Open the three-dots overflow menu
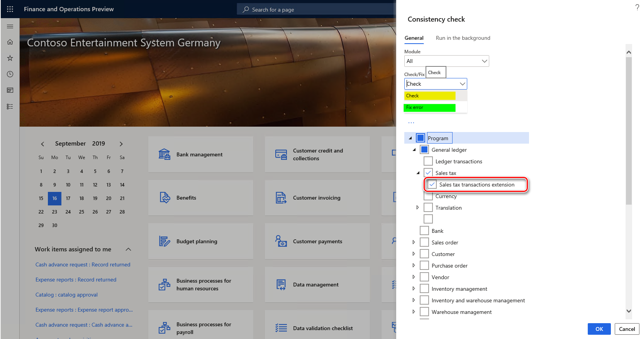 pyautogui.click(x=411, y=123)
